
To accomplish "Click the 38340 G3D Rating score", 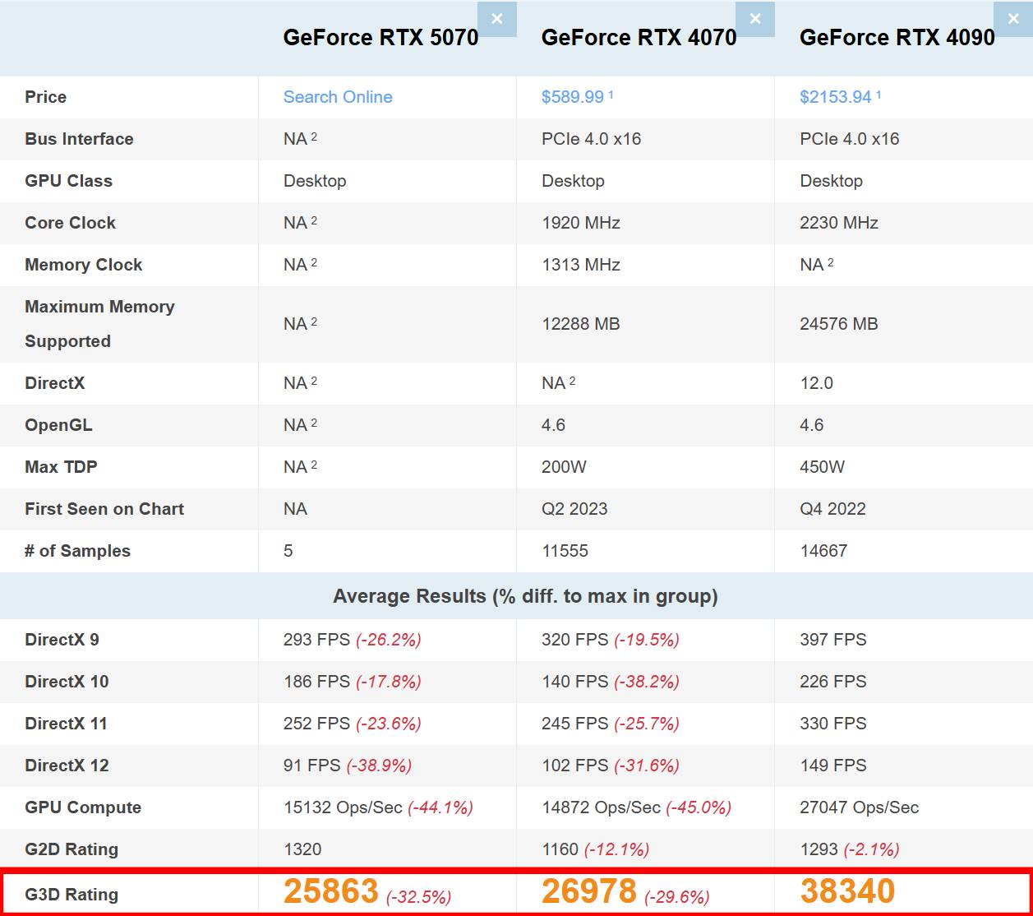I will tap(847, 892).
